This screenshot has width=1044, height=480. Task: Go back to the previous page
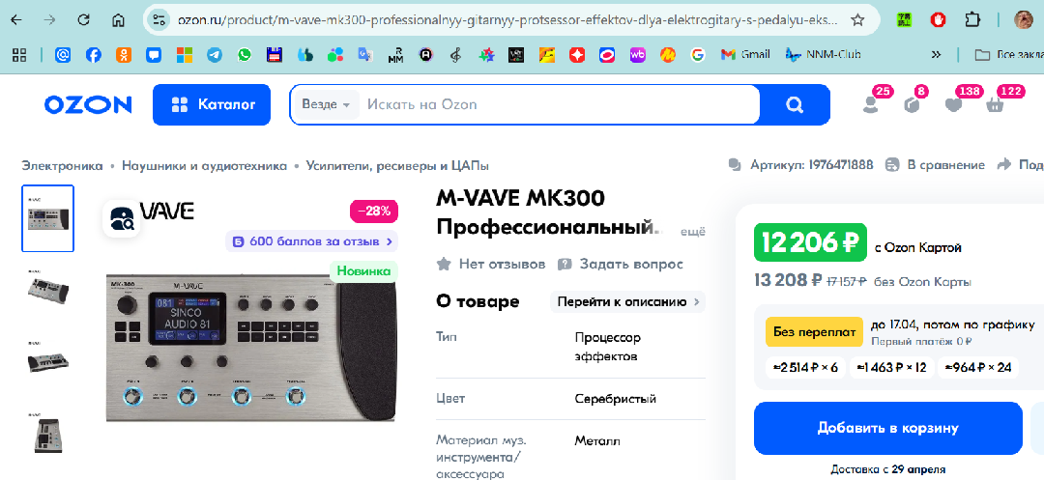(16, 20)
